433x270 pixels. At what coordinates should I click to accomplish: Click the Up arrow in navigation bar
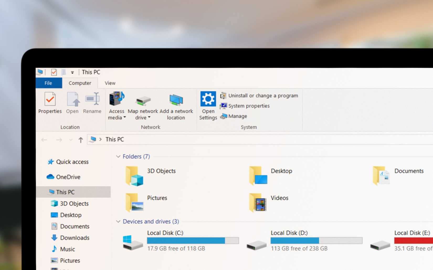[81, 140]
